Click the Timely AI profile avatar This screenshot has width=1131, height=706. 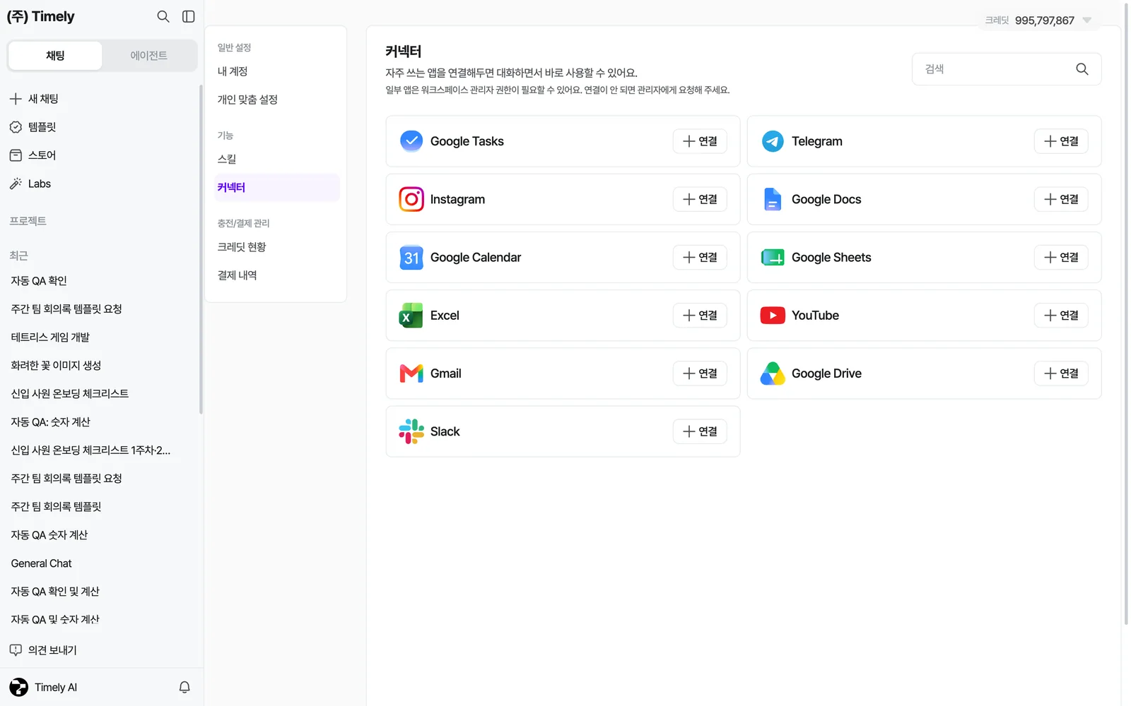pos(19,687)
